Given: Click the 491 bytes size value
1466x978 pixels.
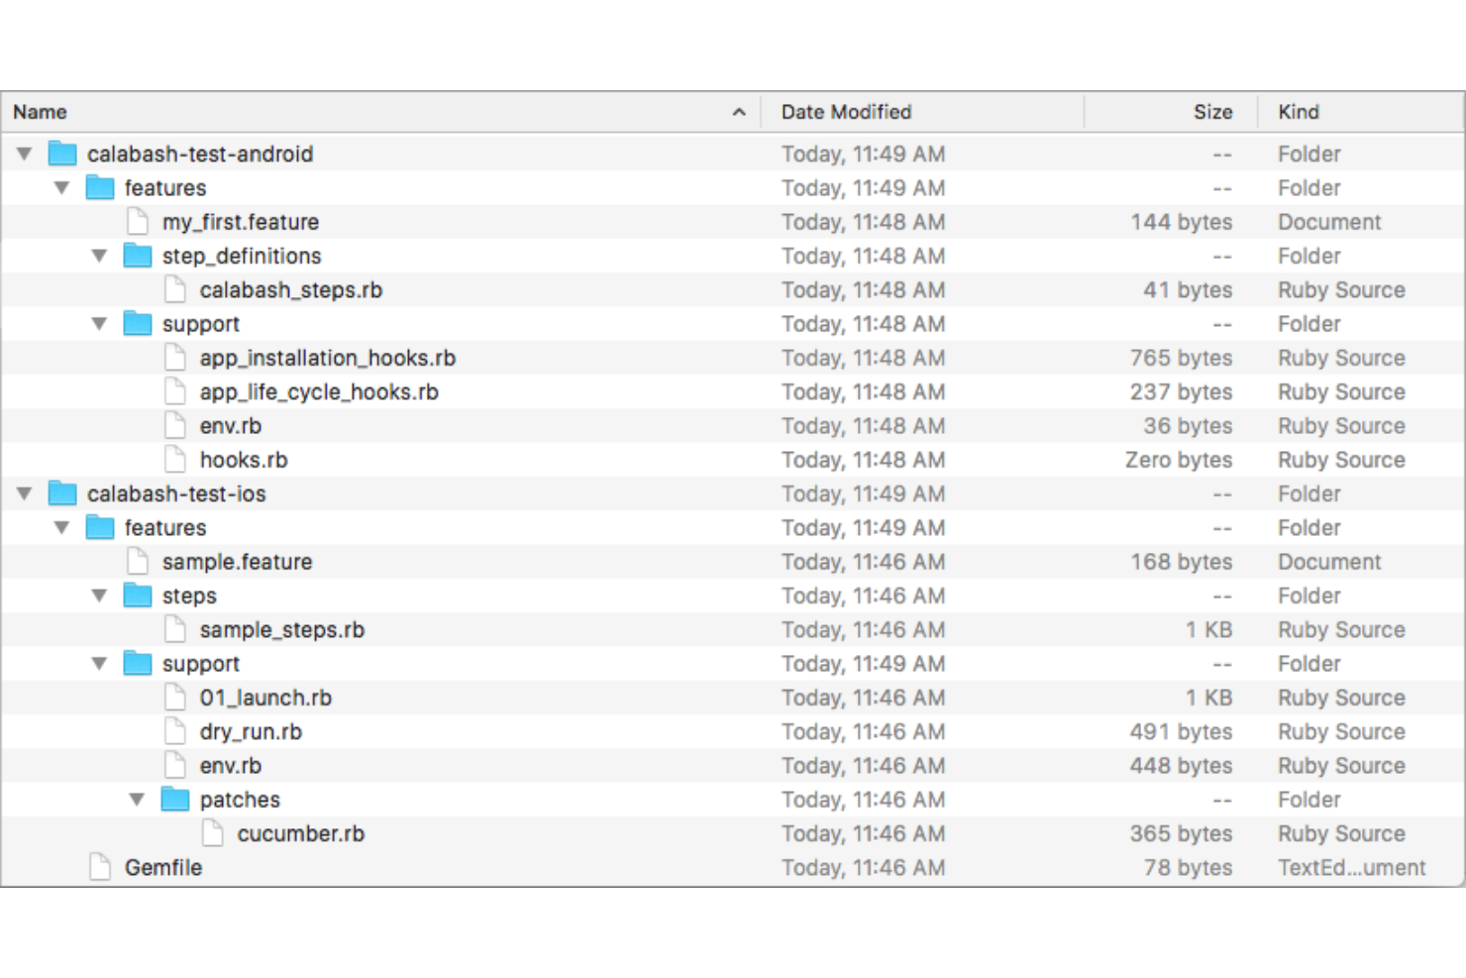Looking at the screenshot, I should pyautogui.click(x=1182, y=731).
